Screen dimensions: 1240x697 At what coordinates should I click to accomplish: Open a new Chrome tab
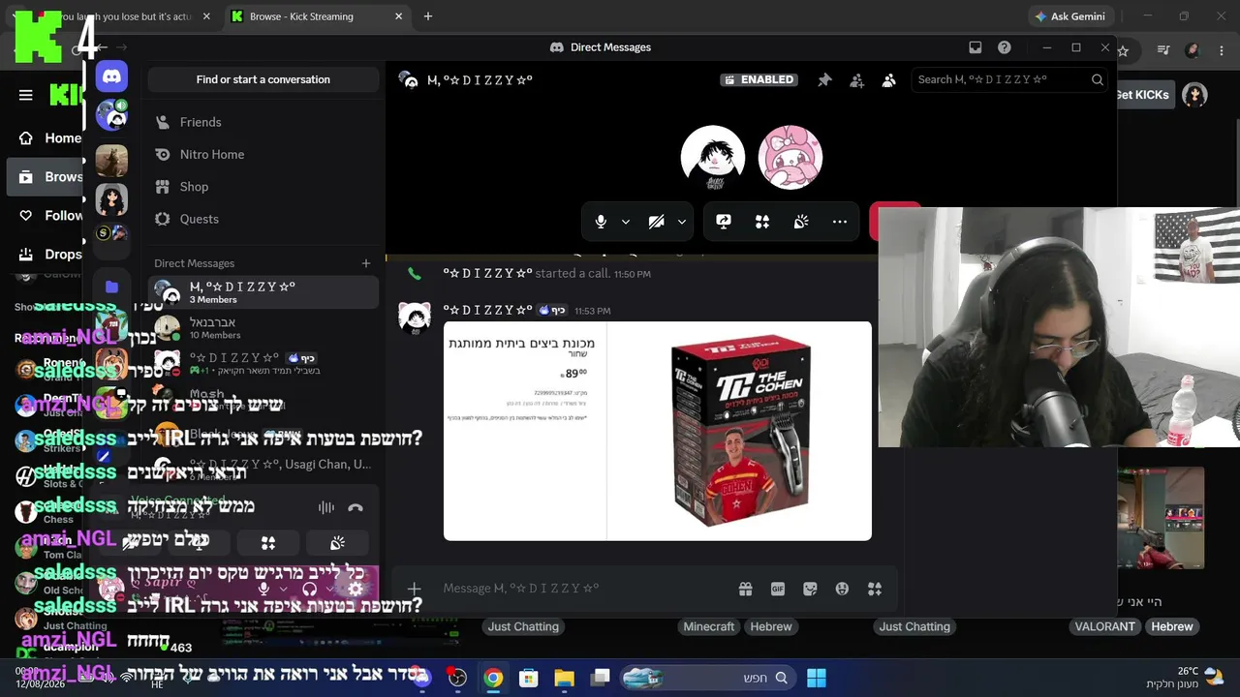click(428, 16)
